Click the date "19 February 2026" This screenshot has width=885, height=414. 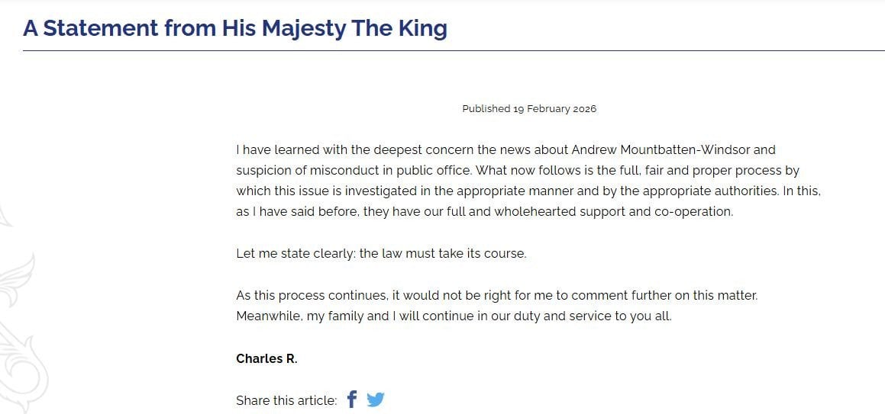554,109
